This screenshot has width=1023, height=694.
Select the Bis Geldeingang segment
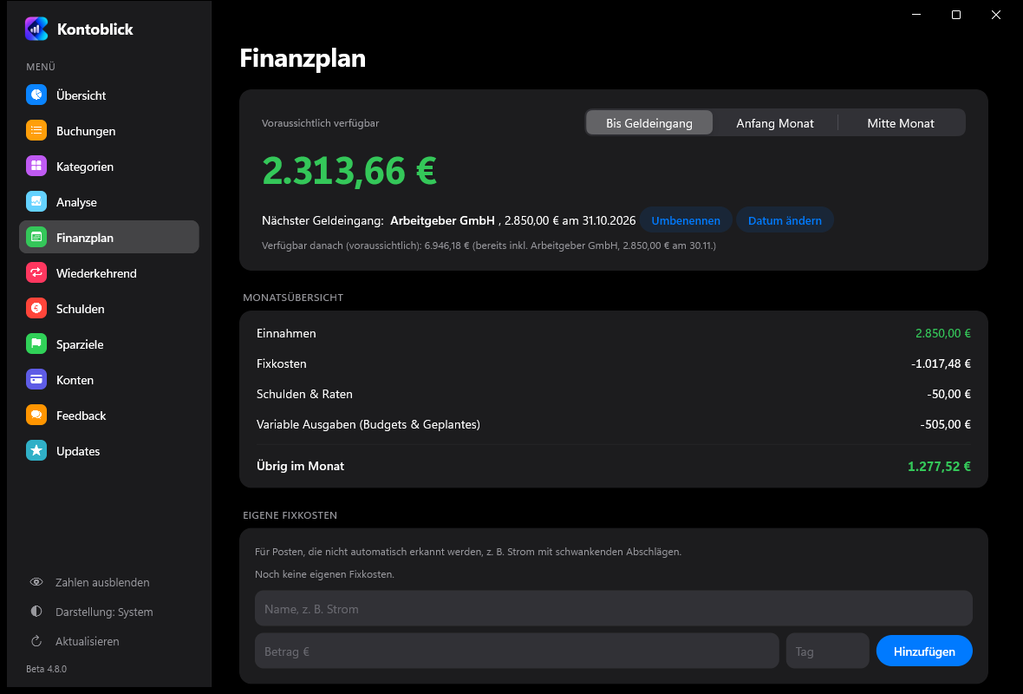pos(649,122)
